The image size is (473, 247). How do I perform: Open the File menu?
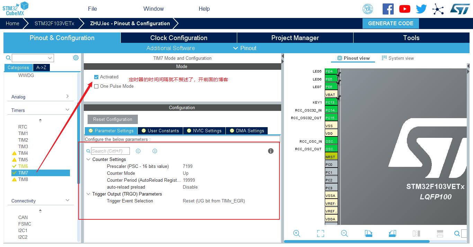point(92,9)
